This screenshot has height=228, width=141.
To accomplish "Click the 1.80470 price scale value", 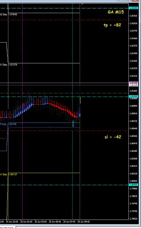I will [x=134, y=143].
